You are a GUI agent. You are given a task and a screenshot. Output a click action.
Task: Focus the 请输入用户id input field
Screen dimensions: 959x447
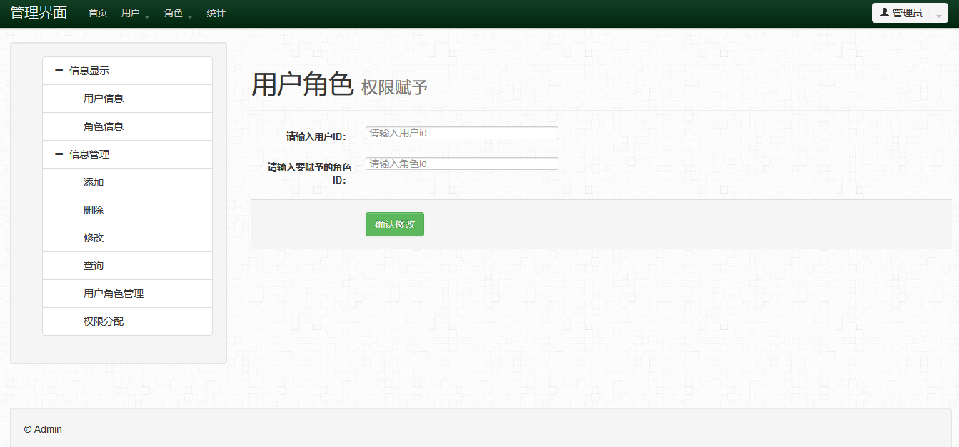click(x=461, y=133)
